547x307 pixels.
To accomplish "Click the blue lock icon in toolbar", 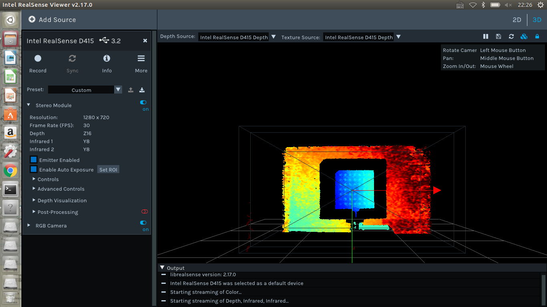I will coord(537,36).
